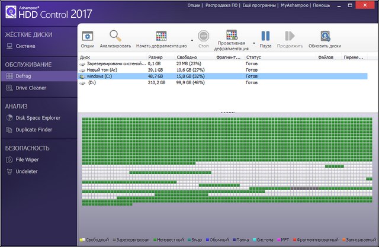This screenshot has height=247, width=379.
Task: Open Disk Space Explorer
Action: (x=38, y=117)
